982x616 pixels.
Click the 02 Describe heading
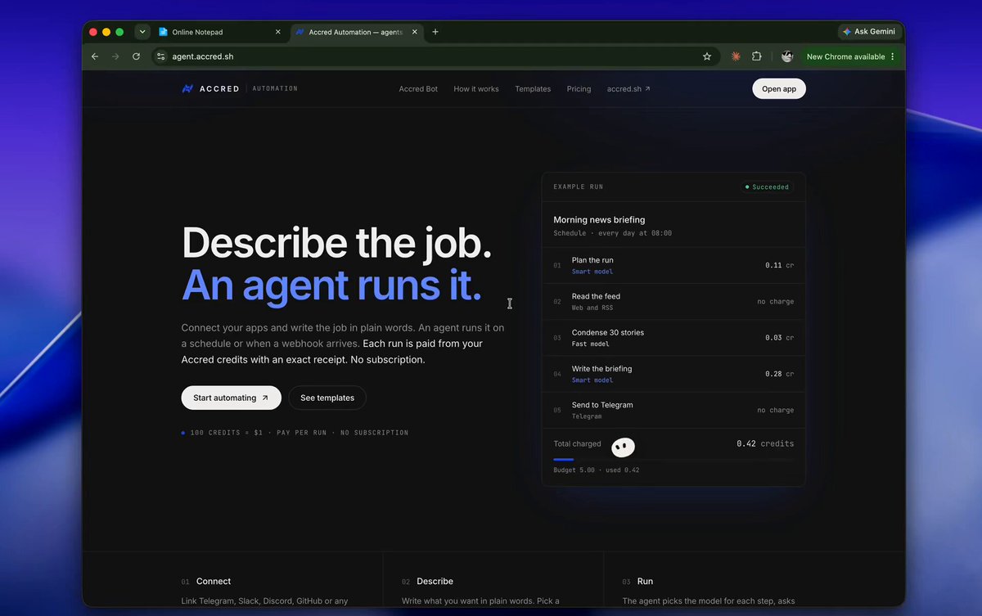click(x=427, y=582)
